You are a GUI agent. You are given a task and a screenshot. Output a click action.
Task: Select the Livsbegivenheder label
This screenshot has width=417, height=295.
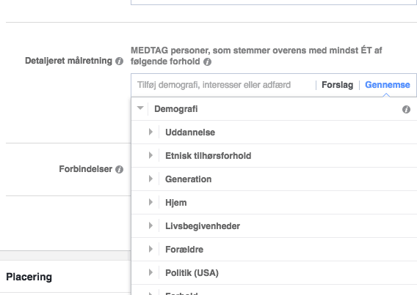203,226
